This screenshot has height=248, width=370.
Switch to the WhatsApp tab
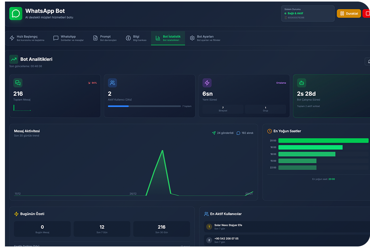point(69,38)
